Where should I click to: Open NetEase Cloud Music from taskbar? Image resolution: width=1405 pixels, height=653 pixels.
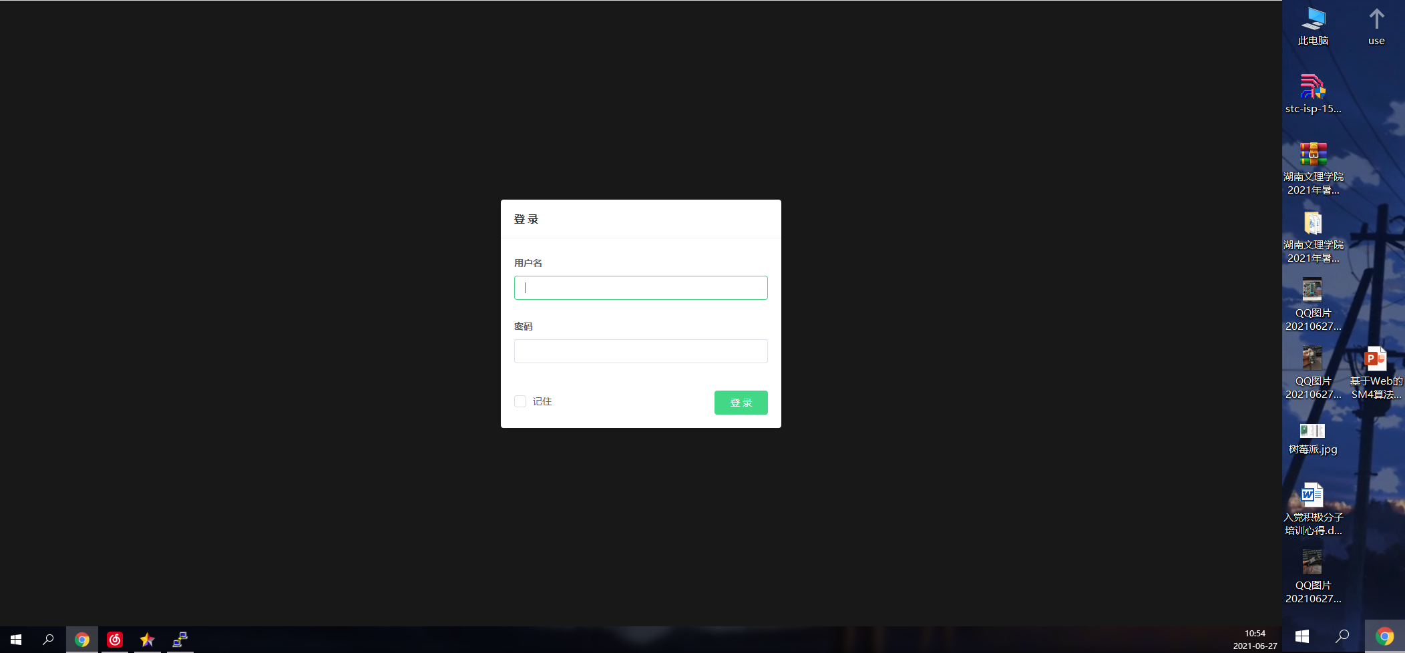pyautogui.click(x=115, y=640)
